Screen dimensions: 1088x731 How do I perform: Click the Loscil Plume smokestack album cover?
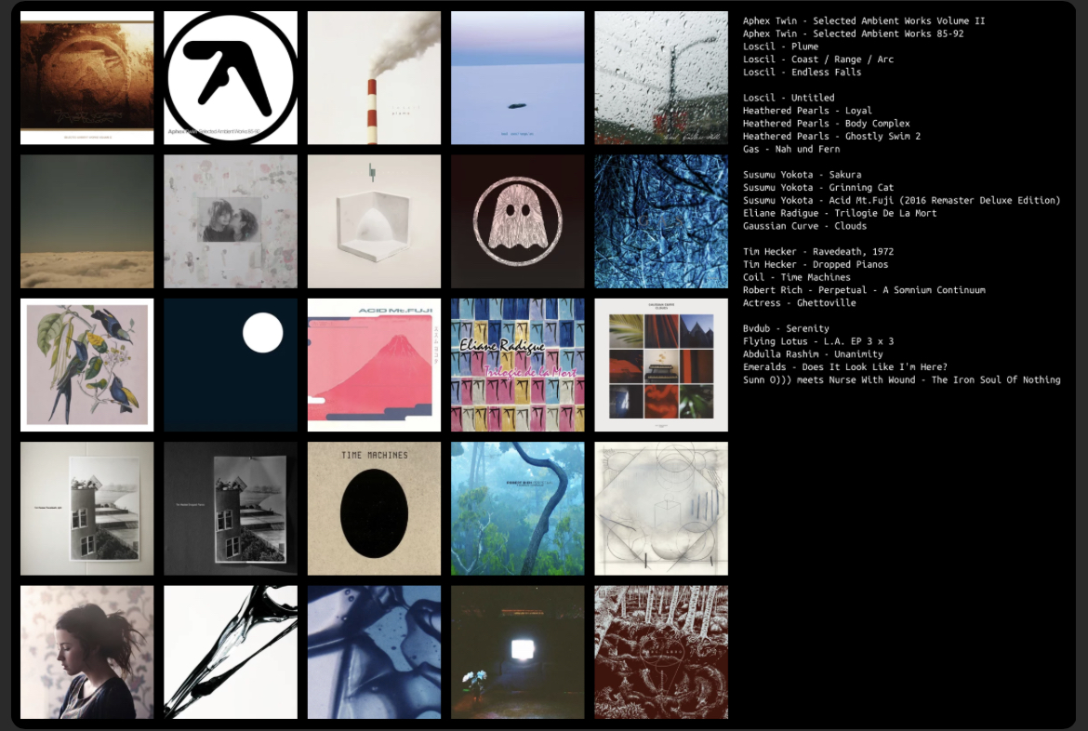[x=374, y=78]
